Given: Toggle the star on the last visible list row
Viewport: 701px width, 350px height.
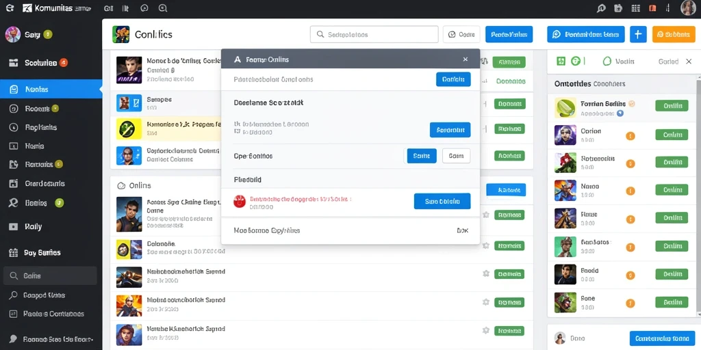Looking at the screenshot, I should pyautogui.click(x=486, y=330).
